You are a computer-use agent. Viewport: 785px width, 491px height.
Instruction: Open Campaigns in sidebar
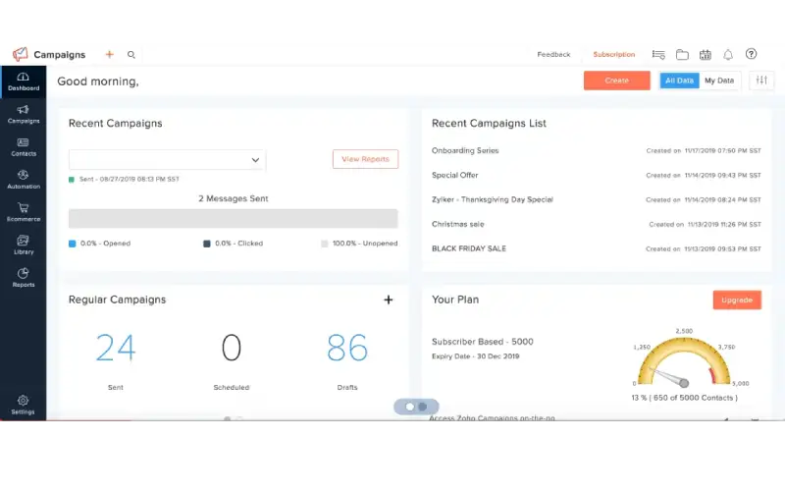coord(23,115)
